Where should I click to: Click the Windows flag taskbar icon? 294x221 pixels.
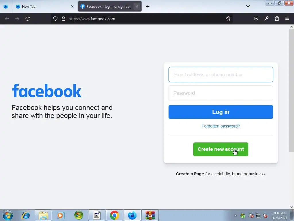click(79, 215)
